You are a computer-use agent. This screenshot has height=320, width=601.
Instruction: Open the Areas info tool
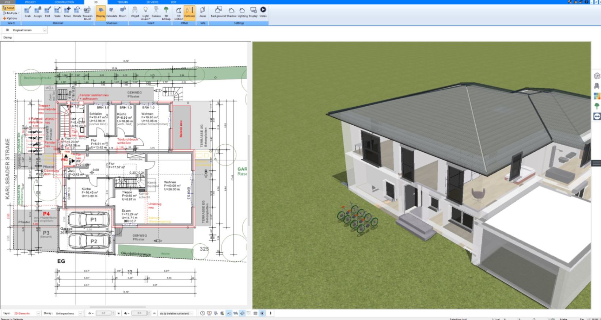coord(202,12)
